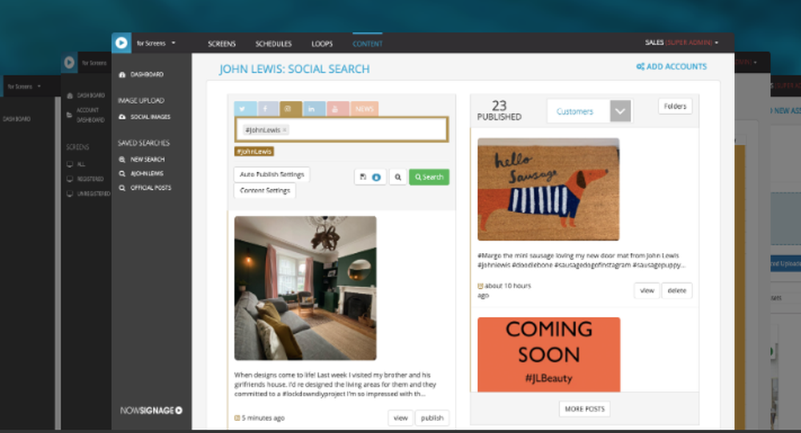This screenshot has height=433, width=801.
Task: Select the LinkedIn search tab
Action: pyautogui.click(x=314, y=109)
